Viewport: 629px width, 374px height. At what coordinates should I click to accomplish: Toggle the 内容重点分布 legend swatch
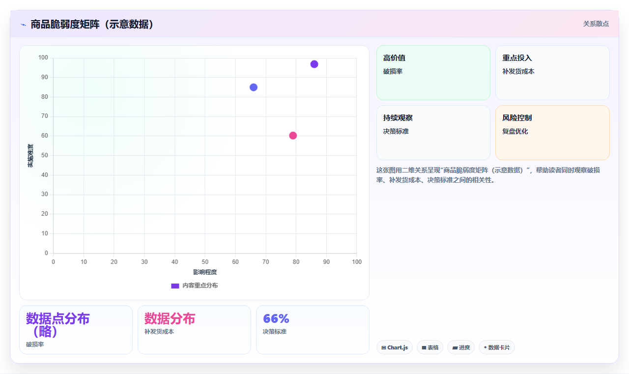click(175, 286)
